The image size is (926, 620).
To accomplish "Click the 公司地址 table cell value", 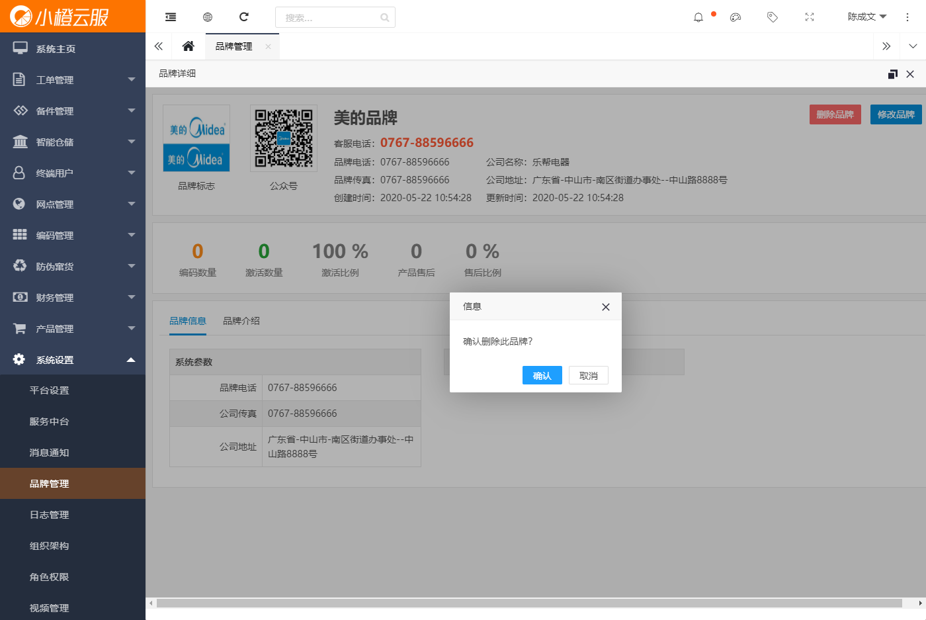I will (x=341, y=447).
